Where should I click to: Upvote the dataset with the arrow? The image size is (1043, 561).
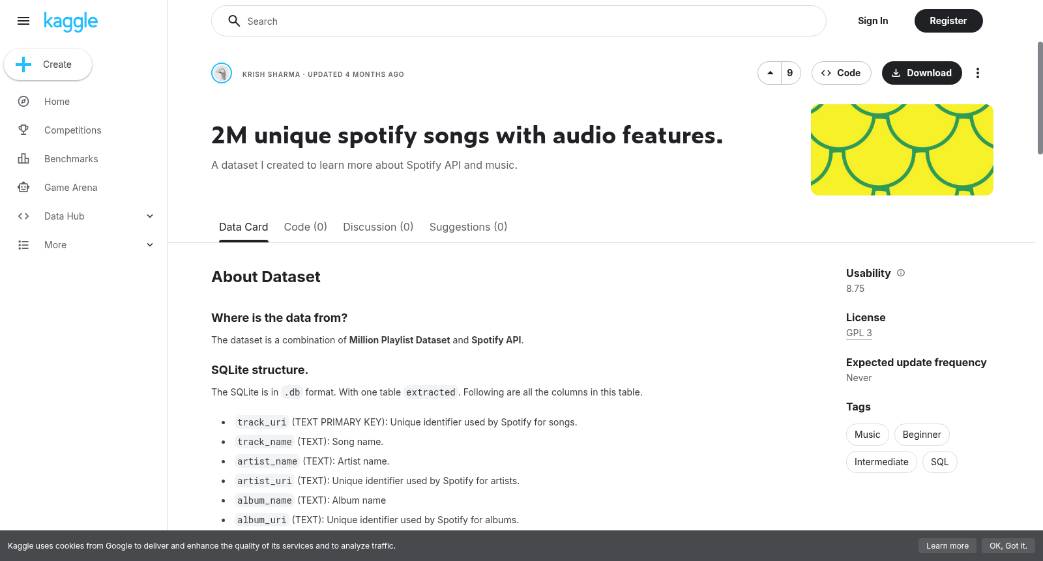click(770, 73)
